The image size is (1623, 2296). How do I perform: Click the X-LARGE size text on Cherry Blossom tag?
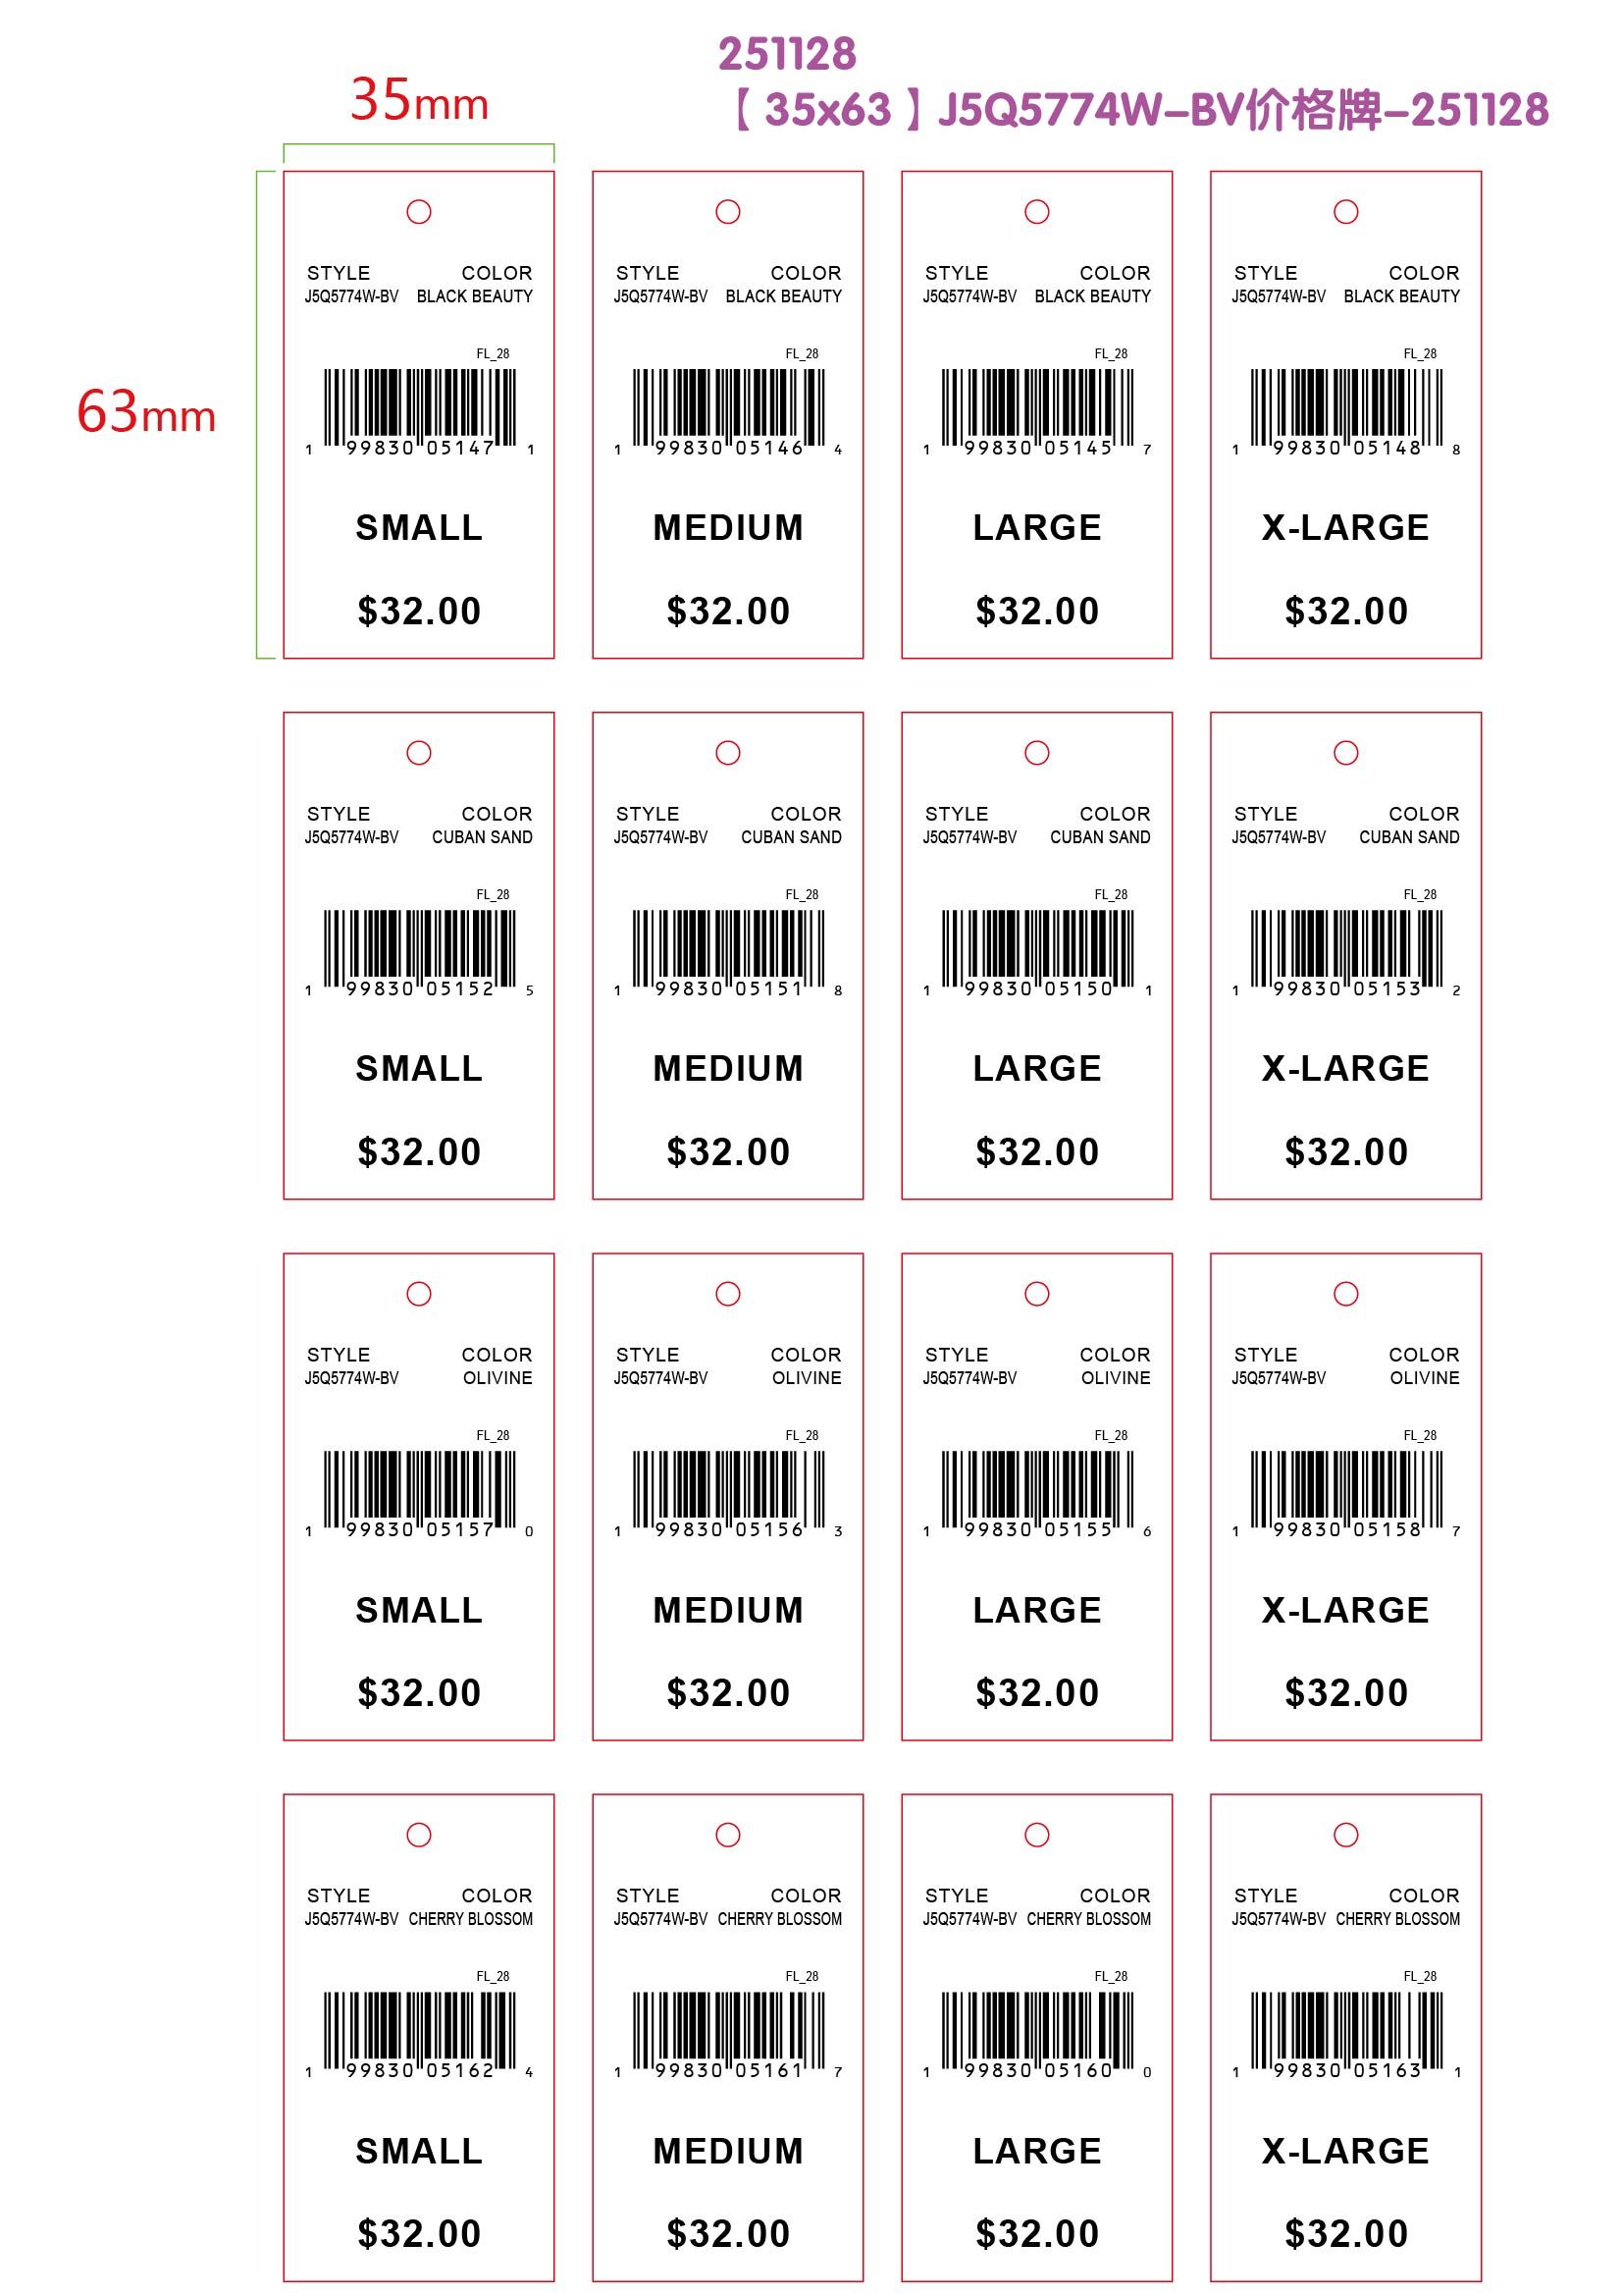coord(1346,2151)
